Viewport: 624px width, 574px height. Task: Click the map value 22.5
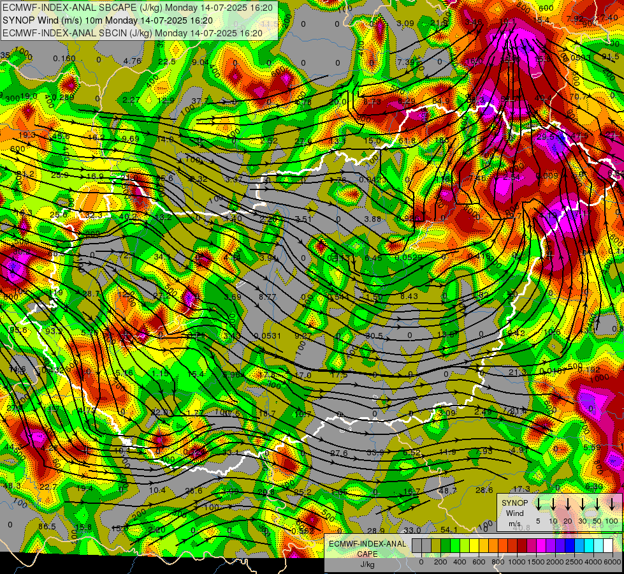tap(167, 61)
